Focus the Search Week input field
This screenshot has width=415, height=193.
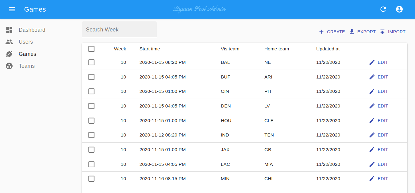click(x=119, y=30)
